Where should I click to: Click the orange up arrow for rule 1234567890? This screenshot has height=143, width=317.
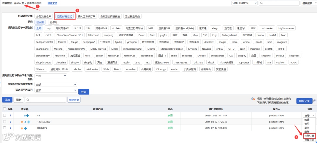[22, 122]
